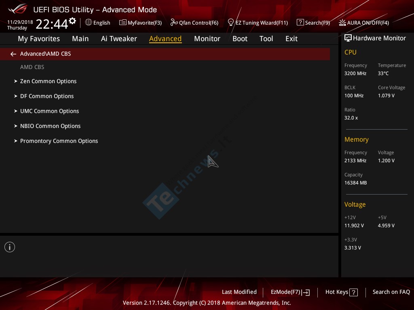This screenshot has width=414, height=310.
Task: Open Promontory Common Options submenu text
Action: pyautogui.click(x=59, y=141)
